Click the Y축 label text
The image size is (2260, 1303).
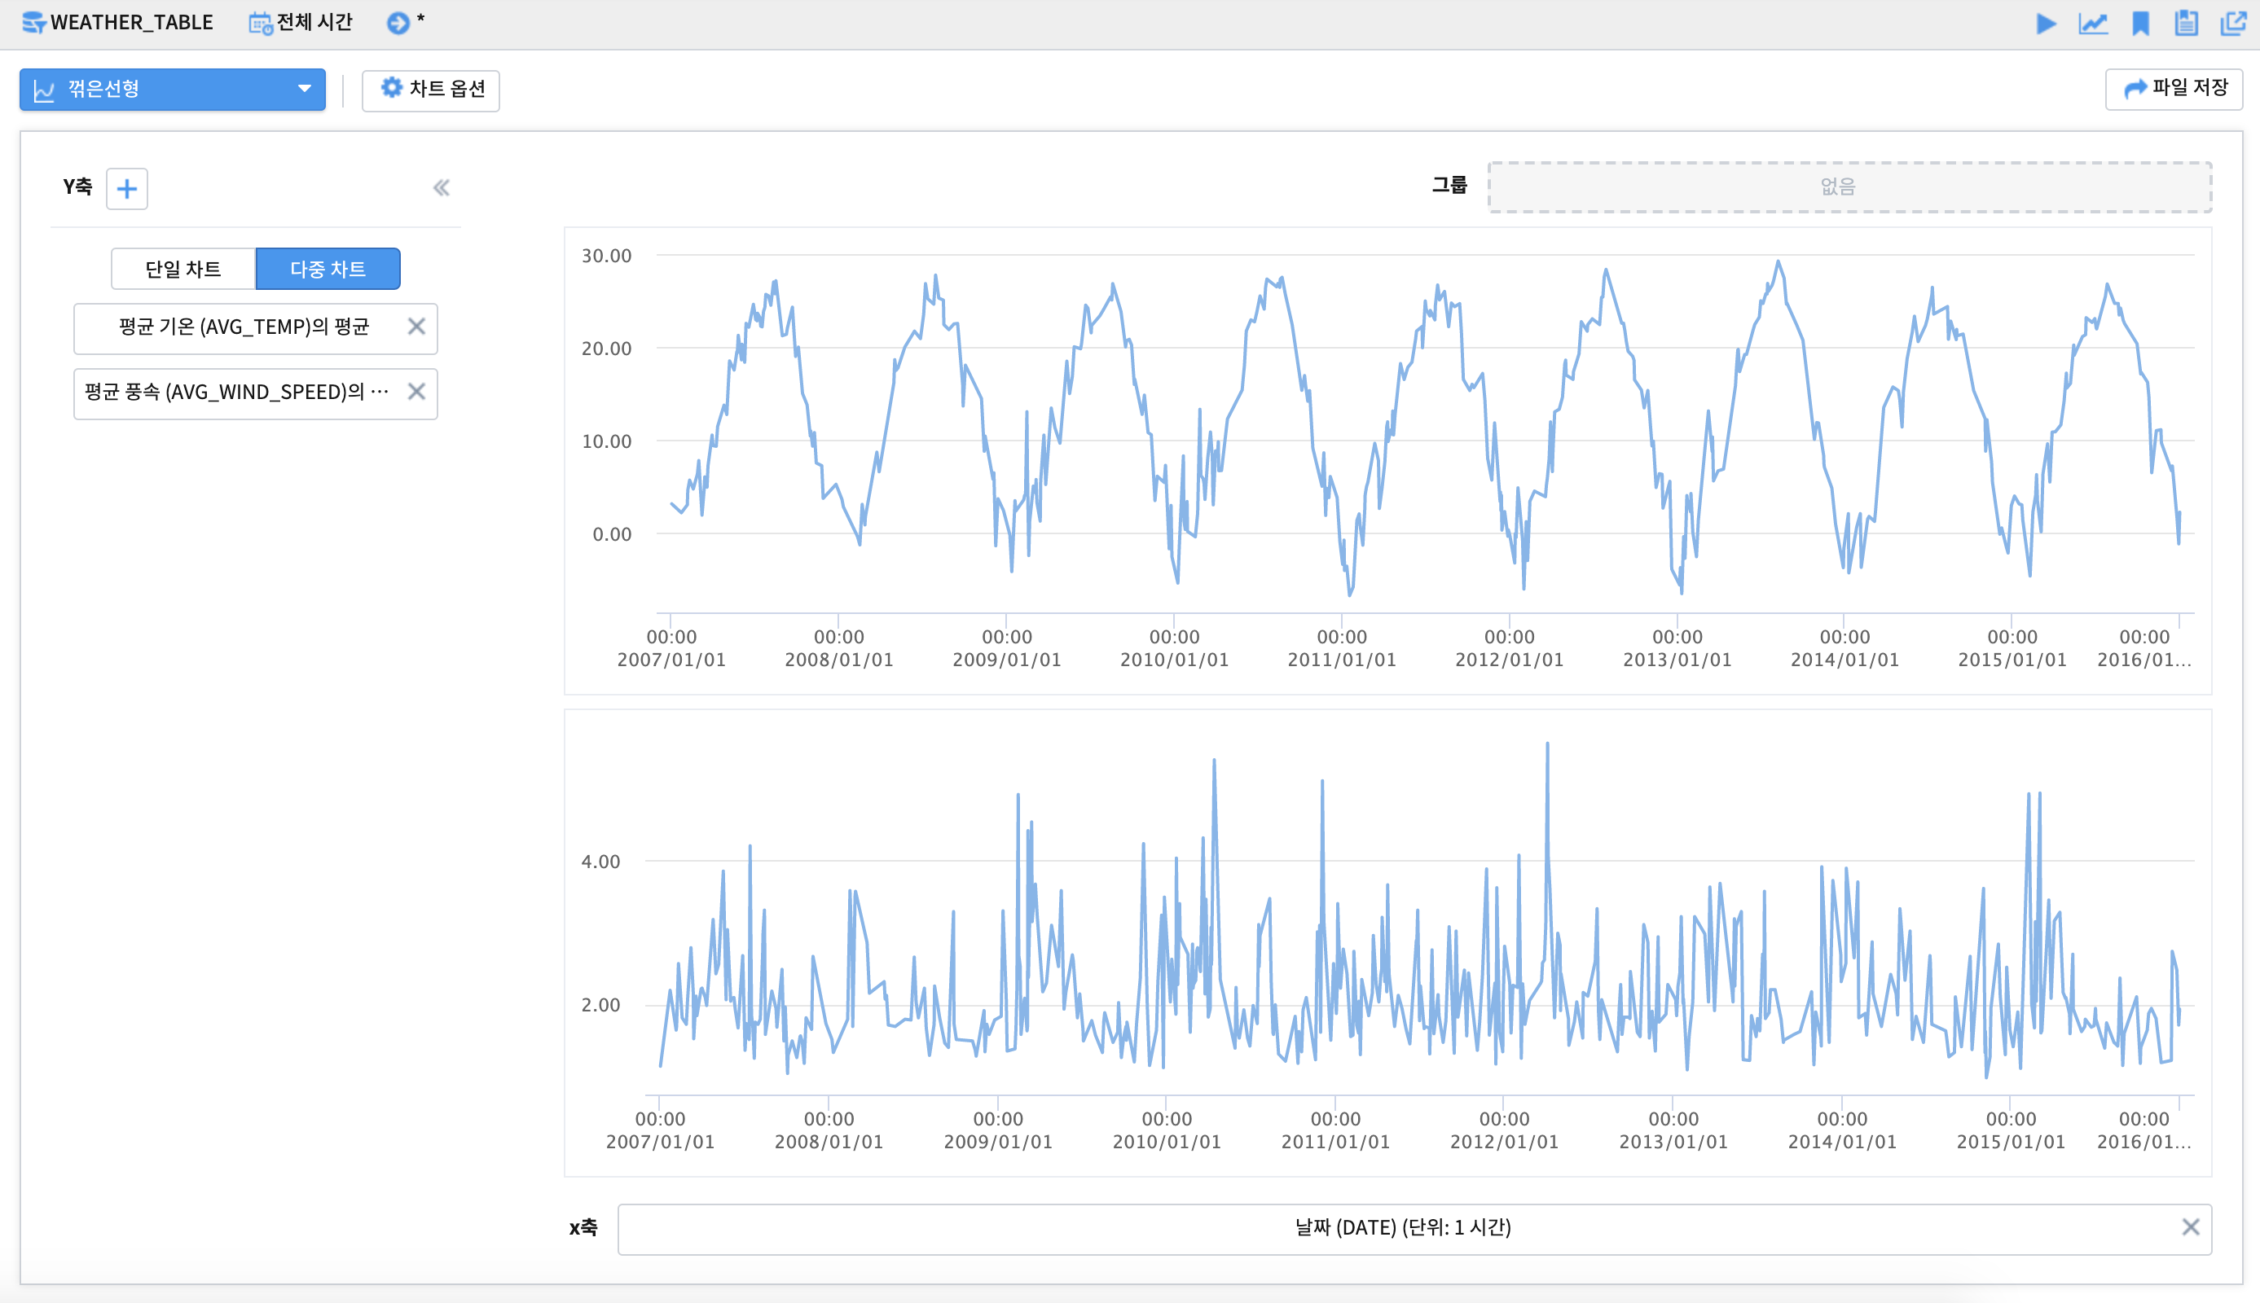(x=78, y=187)
